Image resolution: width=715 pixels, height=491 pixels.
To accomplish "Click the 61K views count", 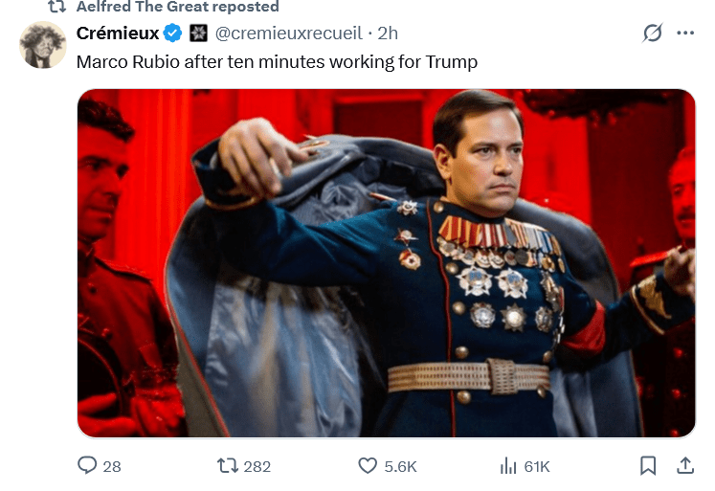I will pyautogui.click(x=537, y=466).
